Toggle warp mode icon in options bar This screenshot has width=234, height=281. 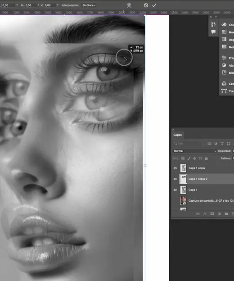(x=129, y=5)
